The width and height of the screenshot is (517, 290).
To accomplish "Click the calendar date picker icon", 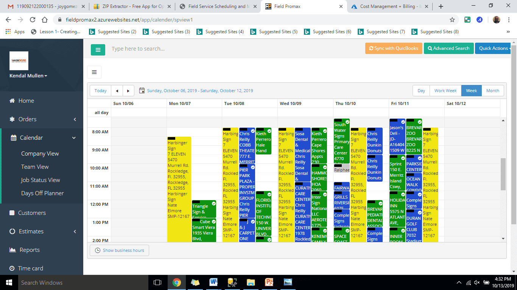I will tap(142, 91).
